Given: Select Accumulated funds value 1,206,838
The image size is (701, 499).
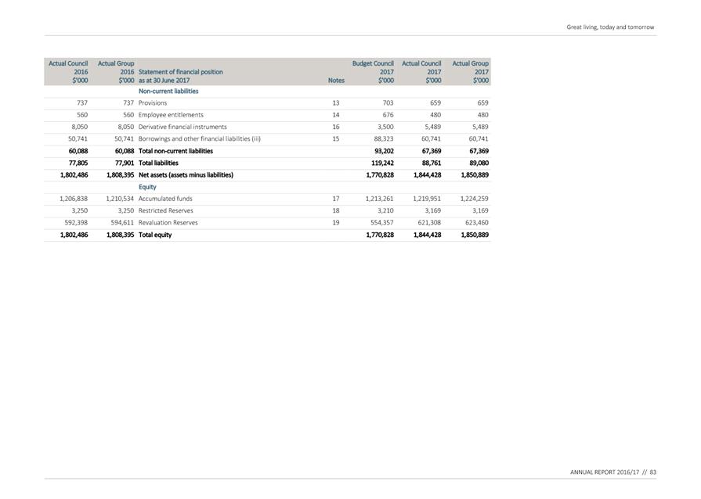Looking at the screenshot, I should point(74,199).
